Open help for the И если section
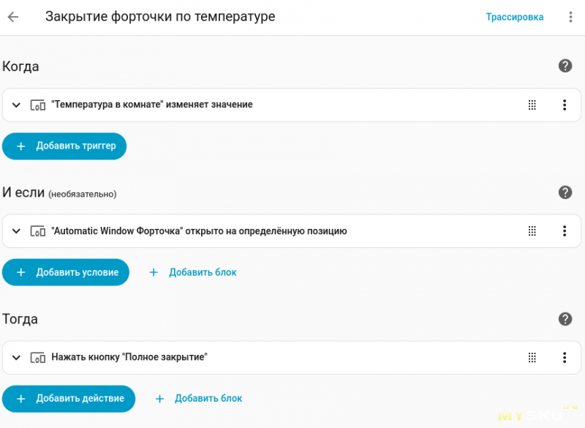Image resolution: width=585 pixels, height=428 pixels. pos(565,192)
